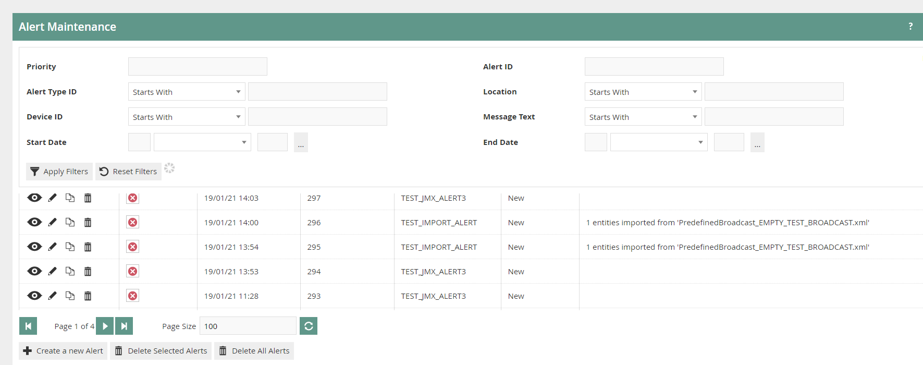View alert 296 with eye icon
This screenshot has width=923, height=365.
click(x=34, y=222)
